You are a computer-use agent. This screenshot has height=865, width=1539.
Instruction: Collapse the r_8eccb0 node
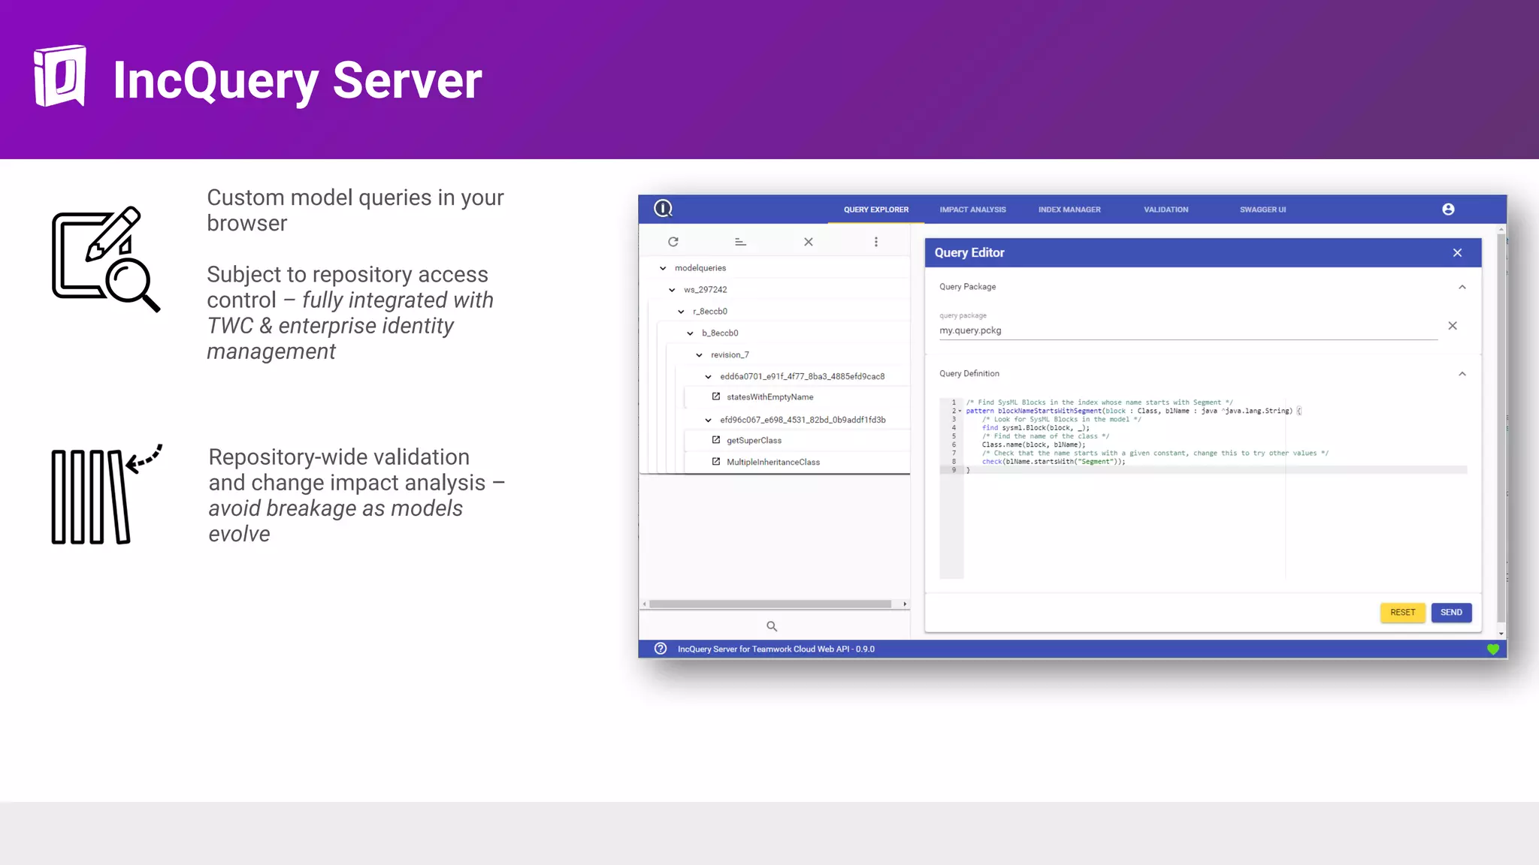(681, 312)
